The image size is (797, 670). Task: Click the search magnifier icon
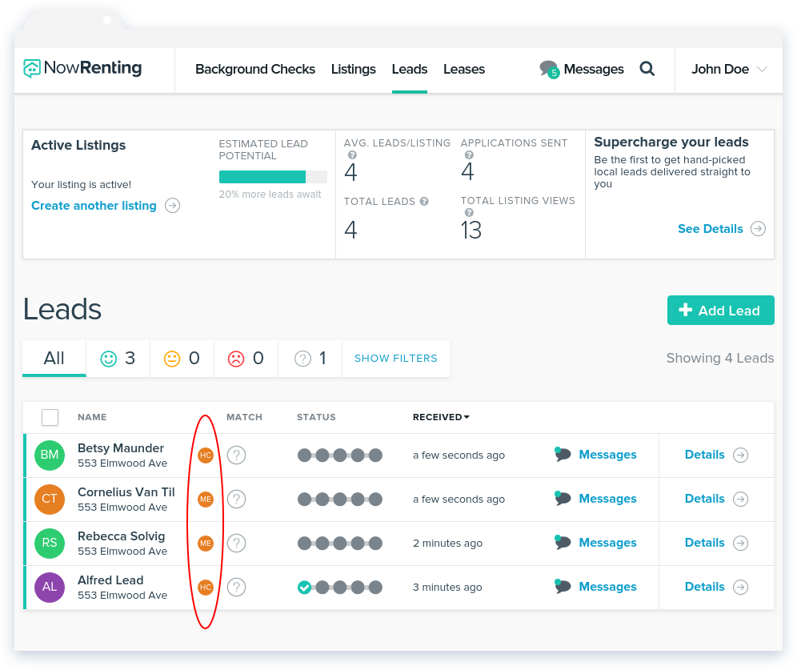(647, 69)
